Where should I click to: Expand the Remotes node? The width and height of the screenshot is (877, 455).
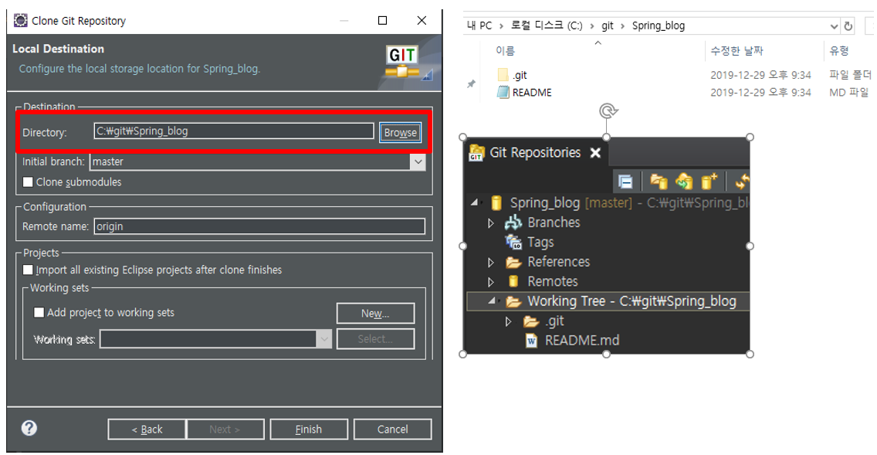pos(491,282)
